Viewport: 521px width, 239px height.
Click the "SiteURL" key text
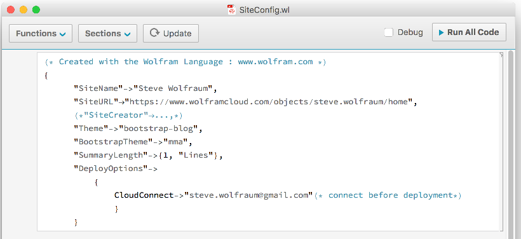point(97,102)
